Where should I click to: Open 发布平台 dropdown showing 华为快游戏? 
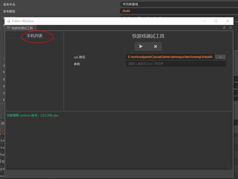(179, 4)
